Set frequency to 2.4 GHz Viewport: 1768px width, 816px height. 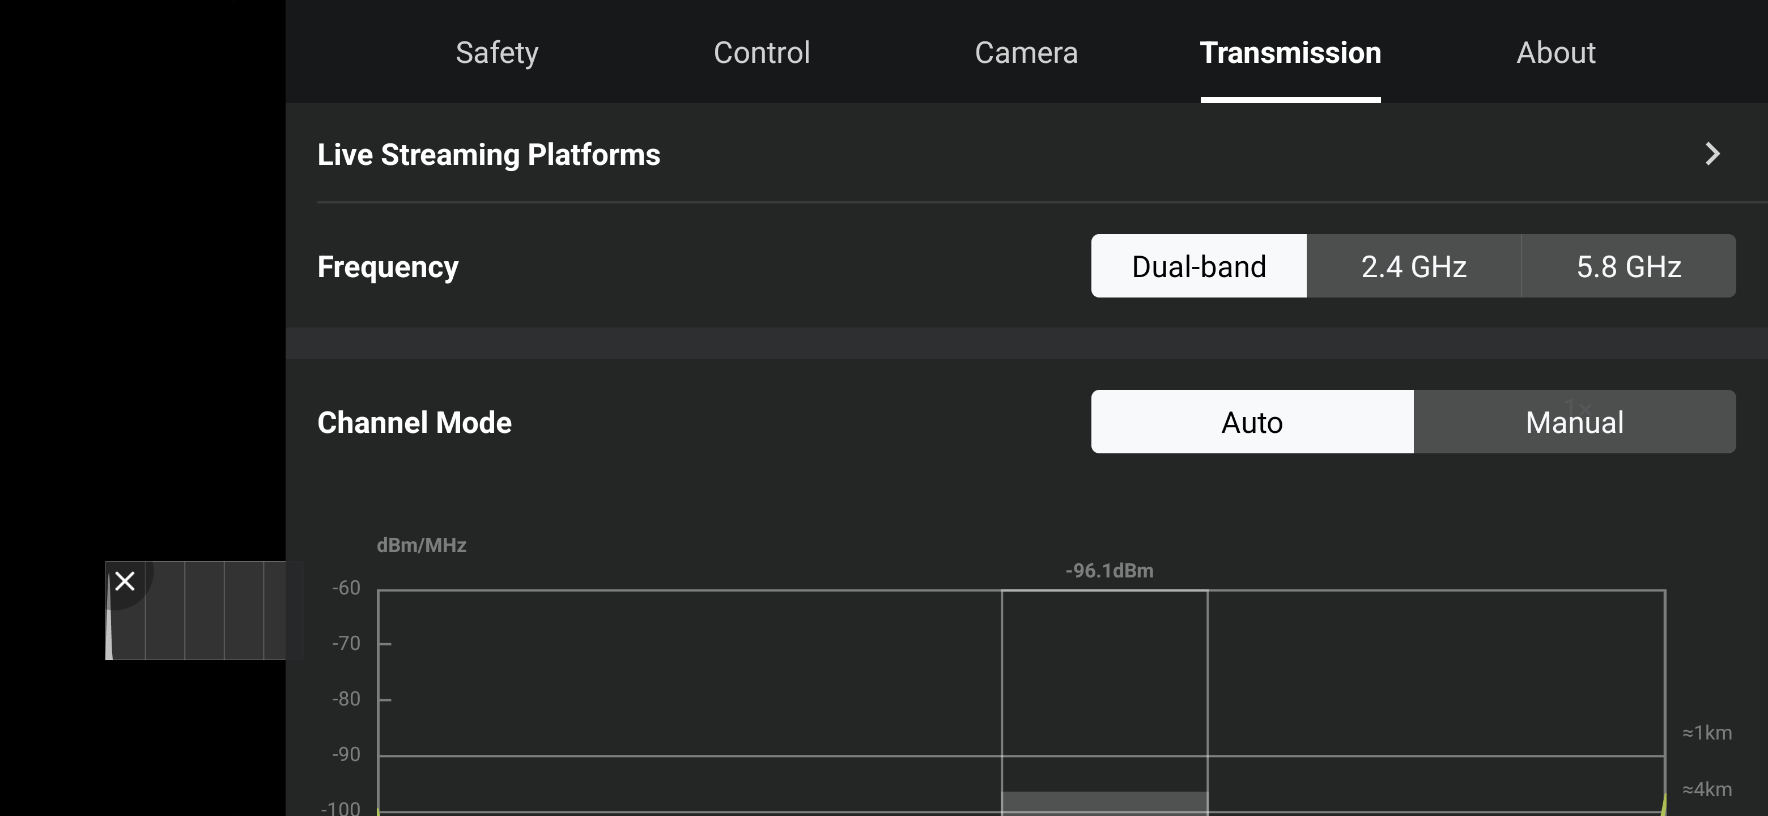tap(1414, 266)
